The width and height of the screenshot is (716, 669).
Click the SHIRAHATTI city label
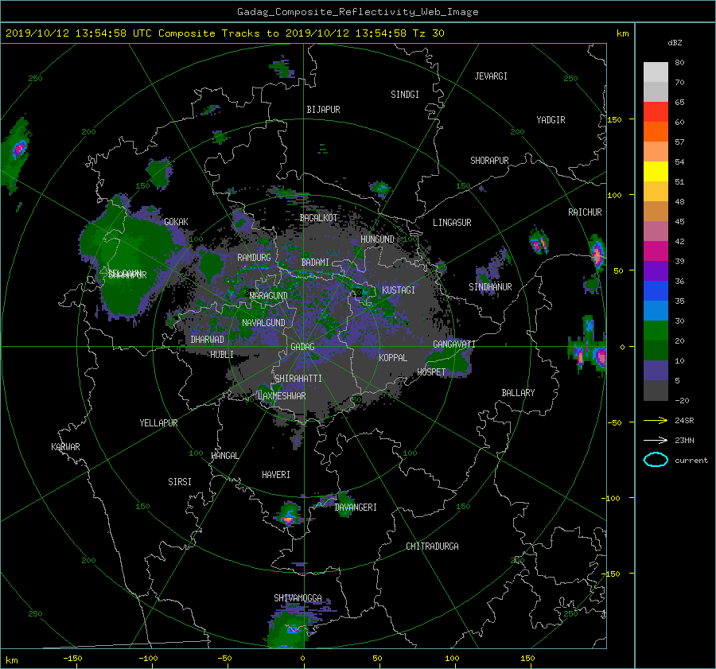[298, 379]
